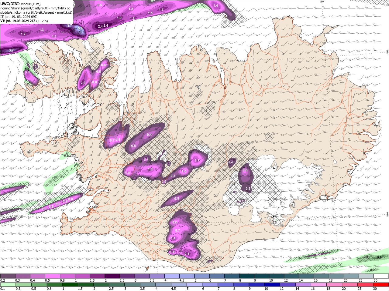
Task: Click the 5.8 precipitation value on the map
Action: pyautogui.click(x=80, y=28)
